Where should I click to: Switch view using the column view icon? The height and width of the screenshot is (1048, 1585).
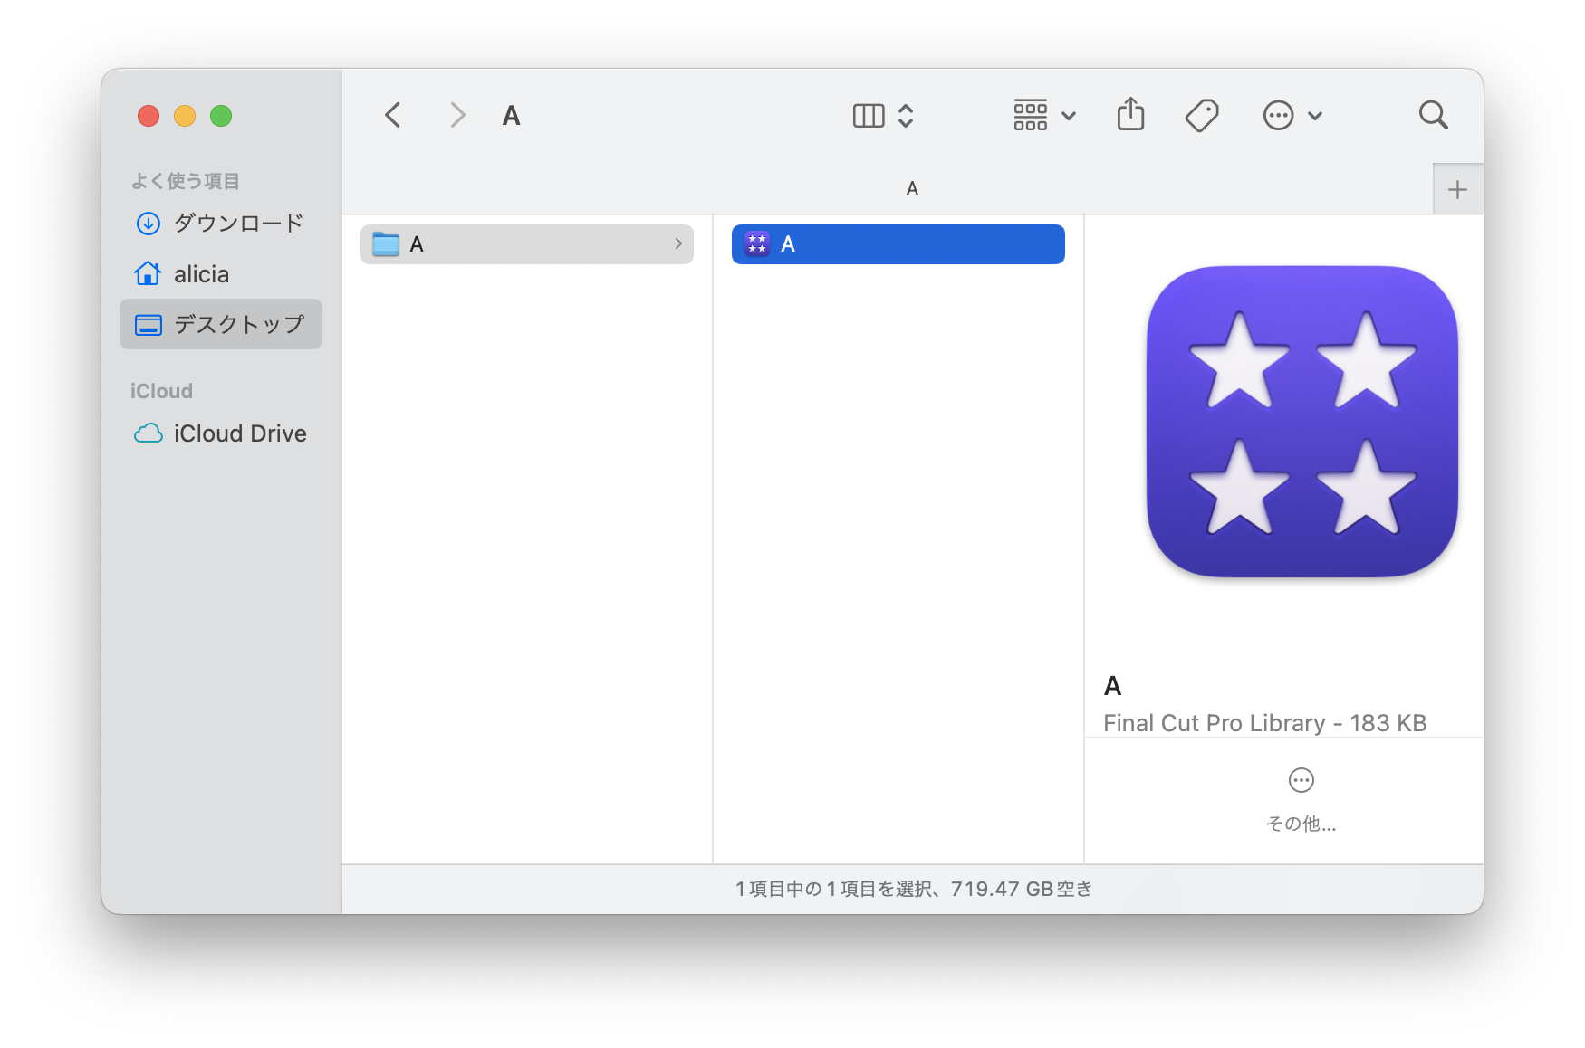[869, 115]
